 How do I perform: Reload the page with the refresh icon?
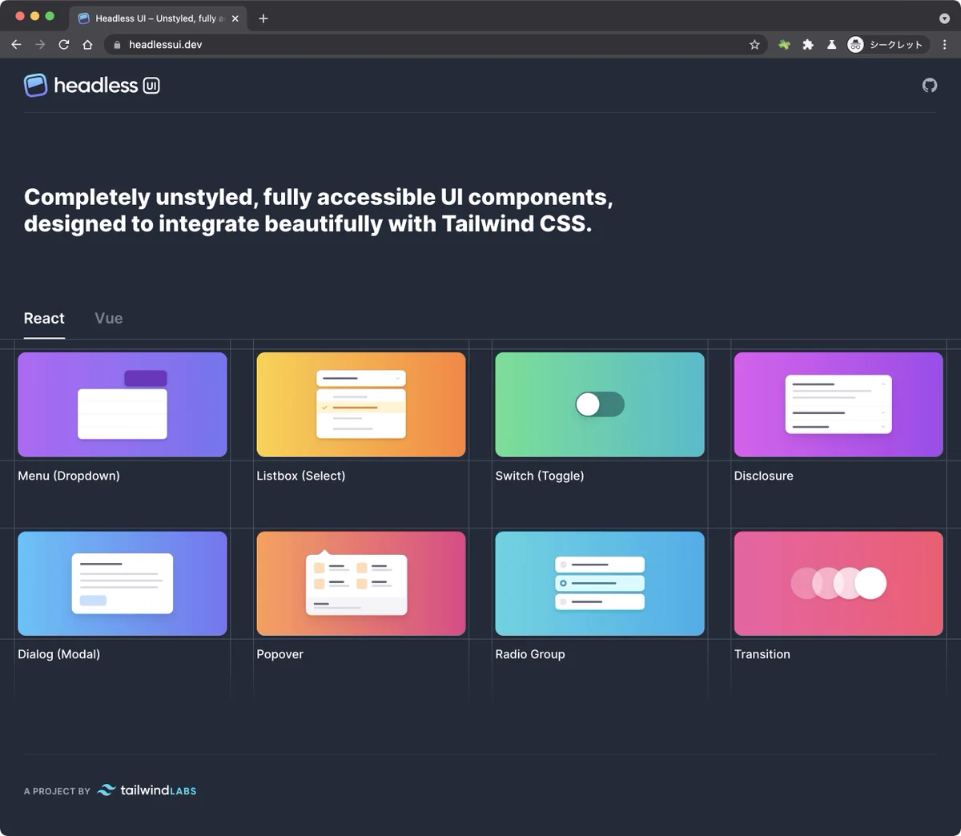click(x=64, y=45)
